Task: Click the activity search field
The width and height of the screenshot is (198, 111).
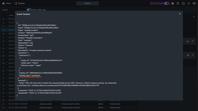Action: pyautogui.click(x=13, y=10)
